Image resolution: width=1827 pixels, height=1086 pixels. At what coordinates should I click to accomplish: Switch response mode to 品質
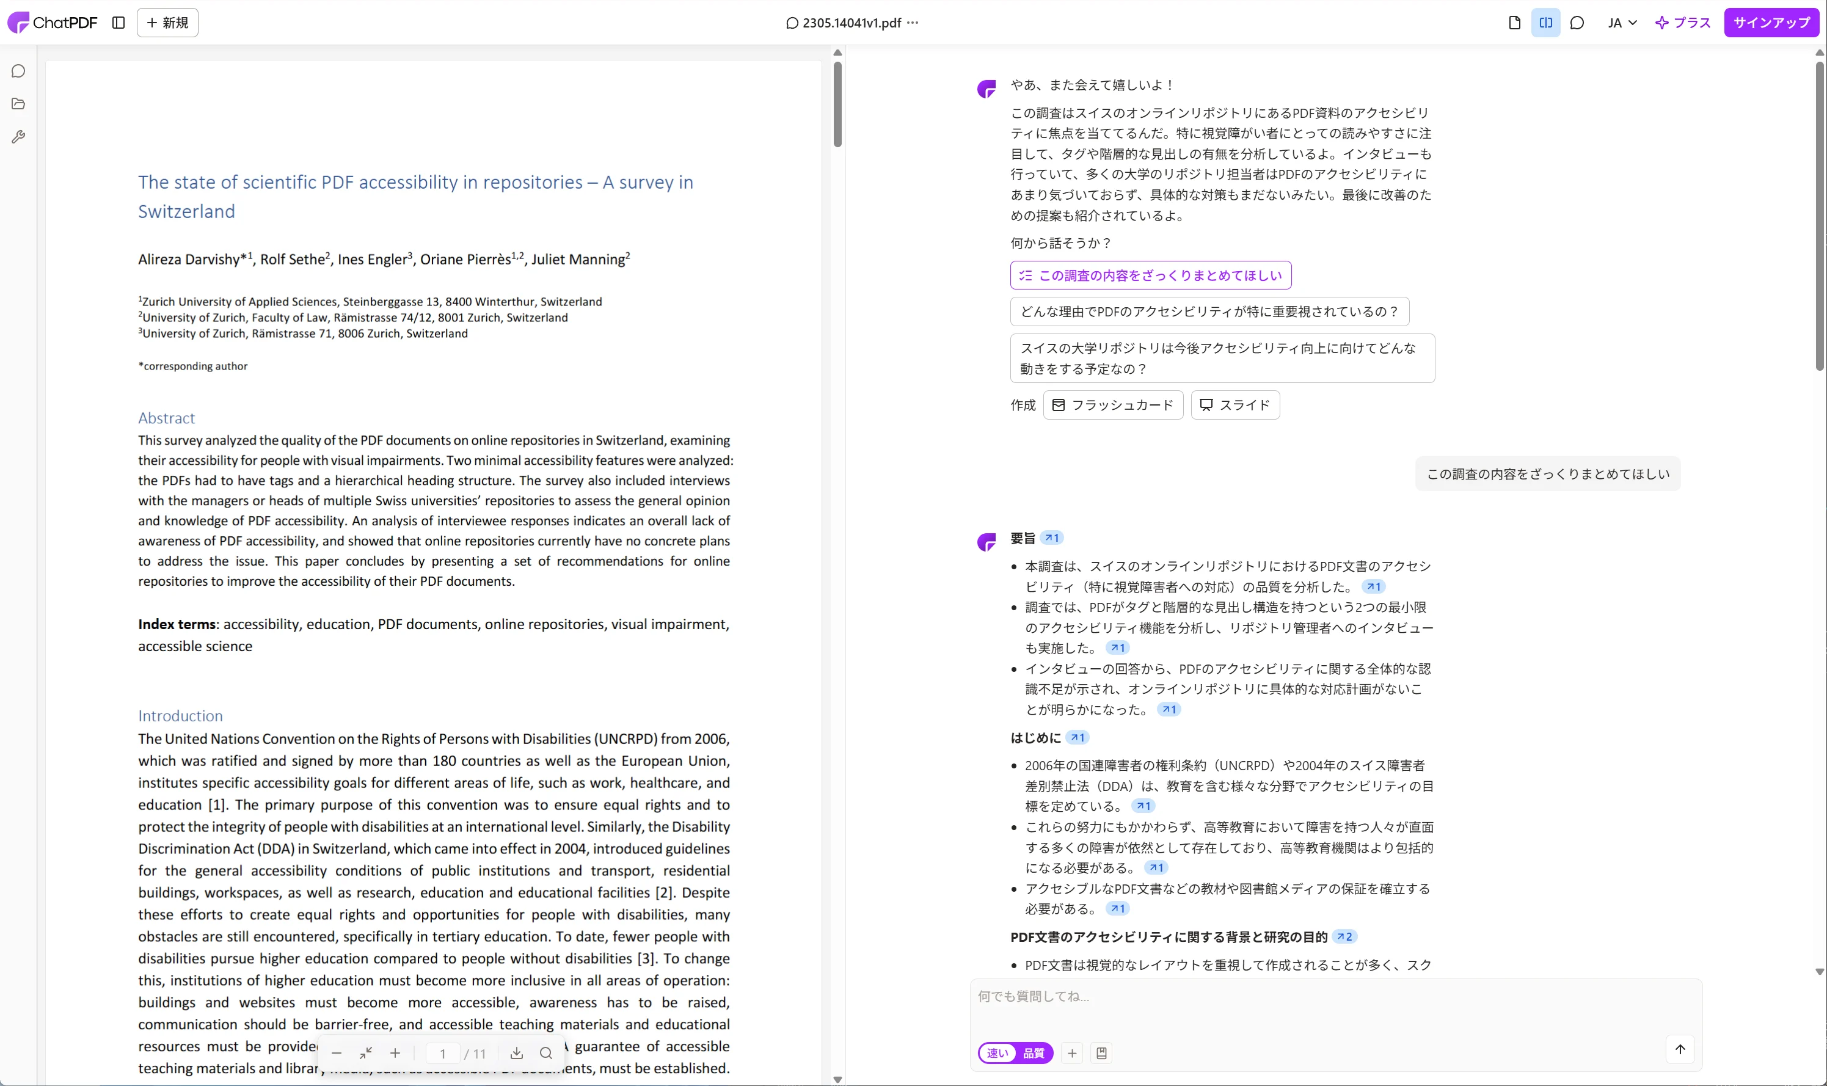pos(1036,1052)
